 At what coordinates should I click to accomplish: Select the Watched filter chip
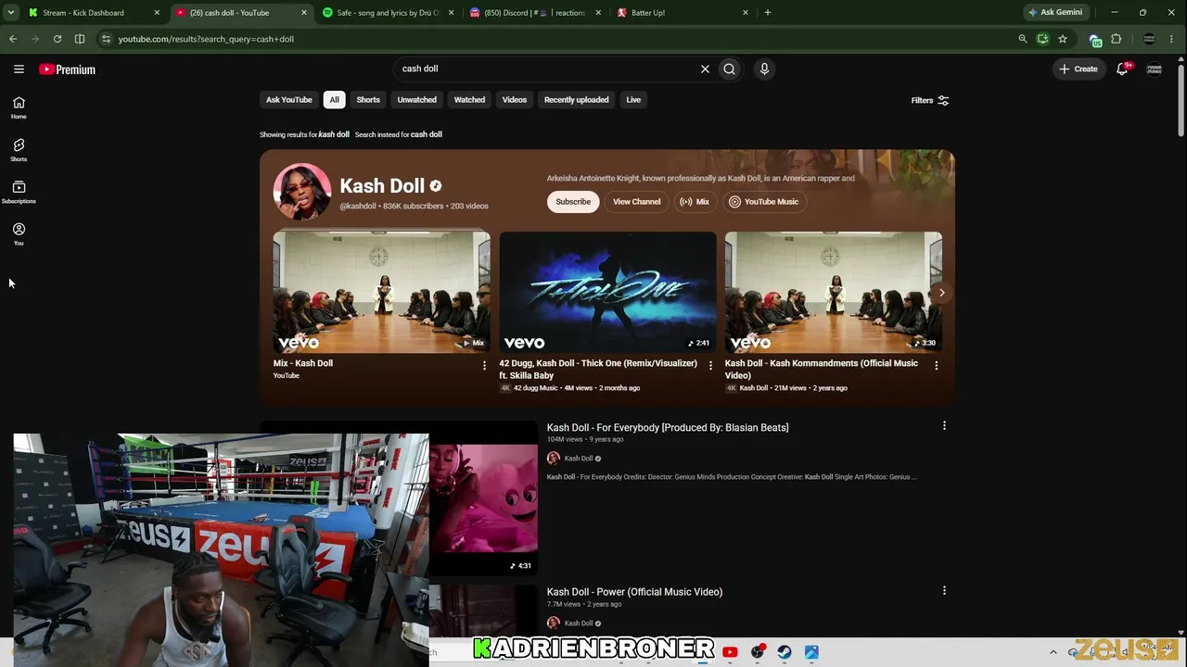tap(469, 100)
